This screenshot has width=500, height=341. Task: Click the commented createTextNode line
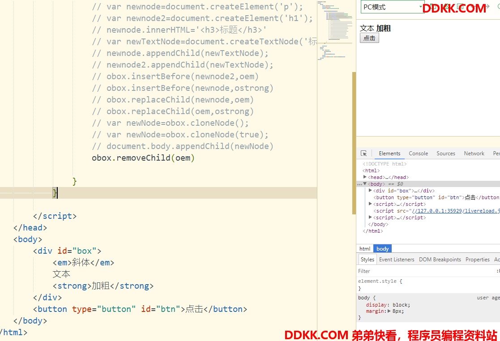click(x=205, y=42)
